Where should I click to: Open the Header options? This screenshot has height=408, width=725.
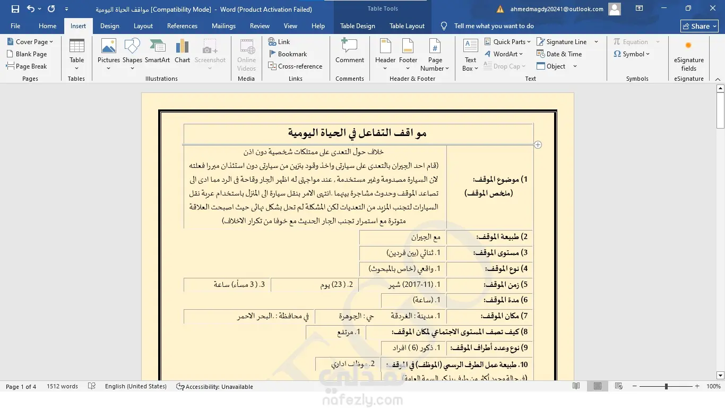[x=385, y=55]
